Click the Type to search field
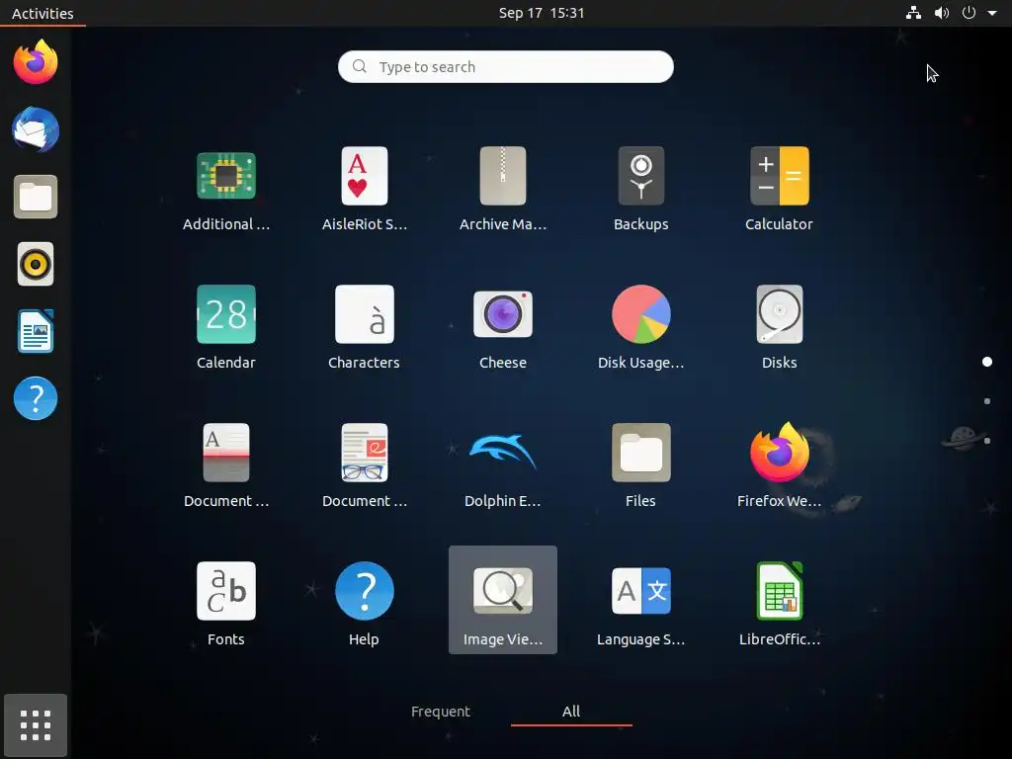Screen dimensions: 1012x759 505,66
